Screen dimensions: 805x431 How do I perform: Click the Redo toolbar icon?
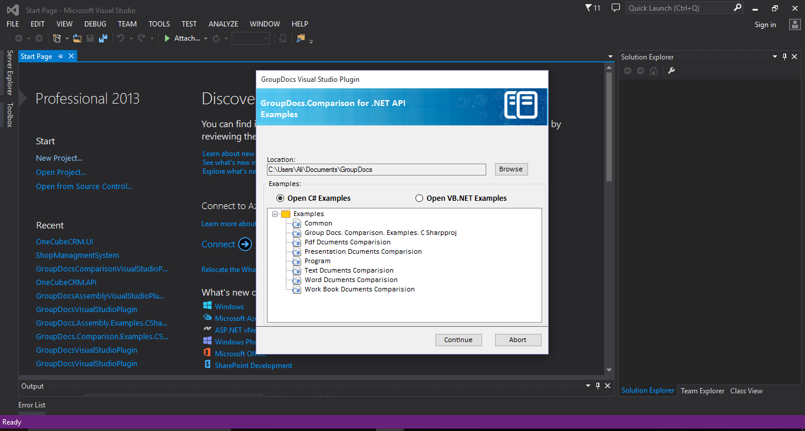tap(141, 38)
